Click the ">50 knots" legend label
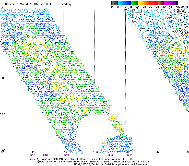189x166 pixels. [182, 7]
